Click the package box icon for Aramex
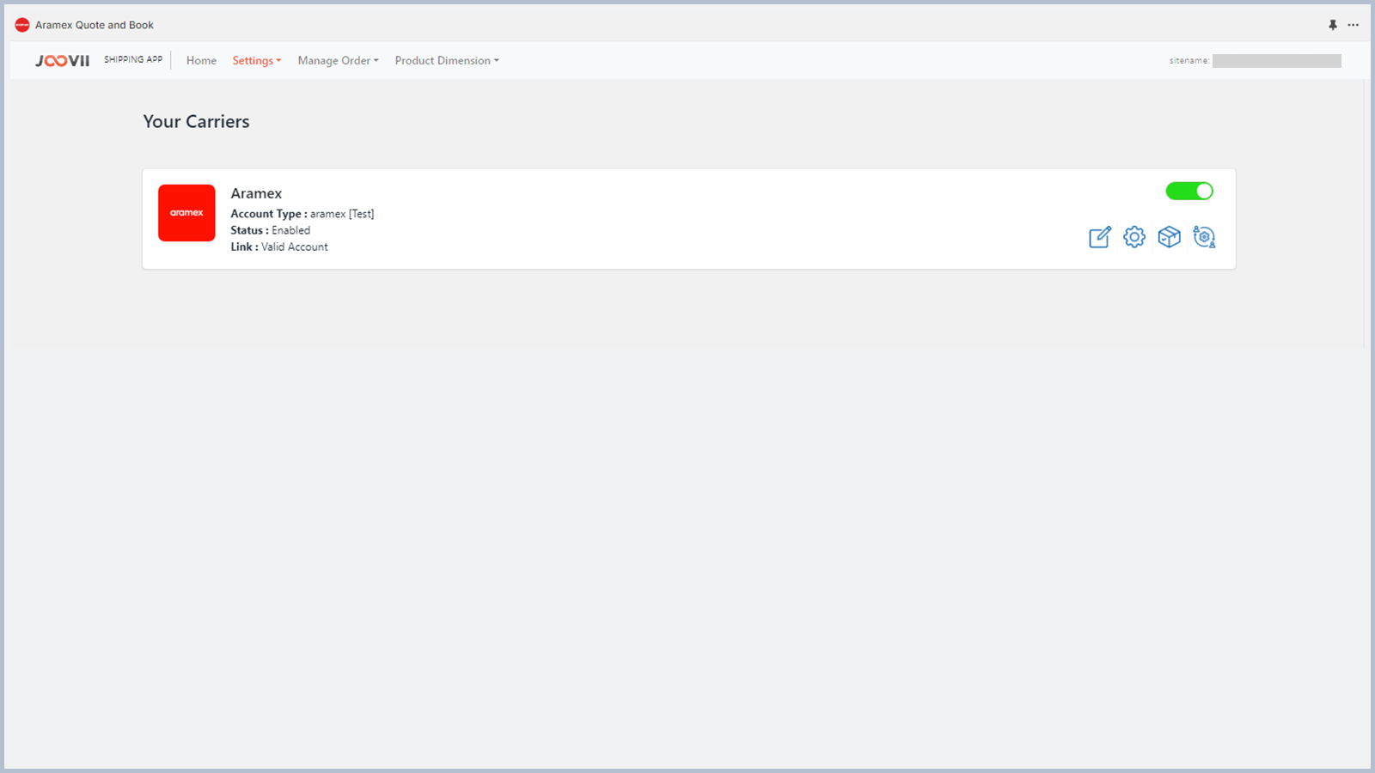Screen dimensions: 1375x773 1169,237
